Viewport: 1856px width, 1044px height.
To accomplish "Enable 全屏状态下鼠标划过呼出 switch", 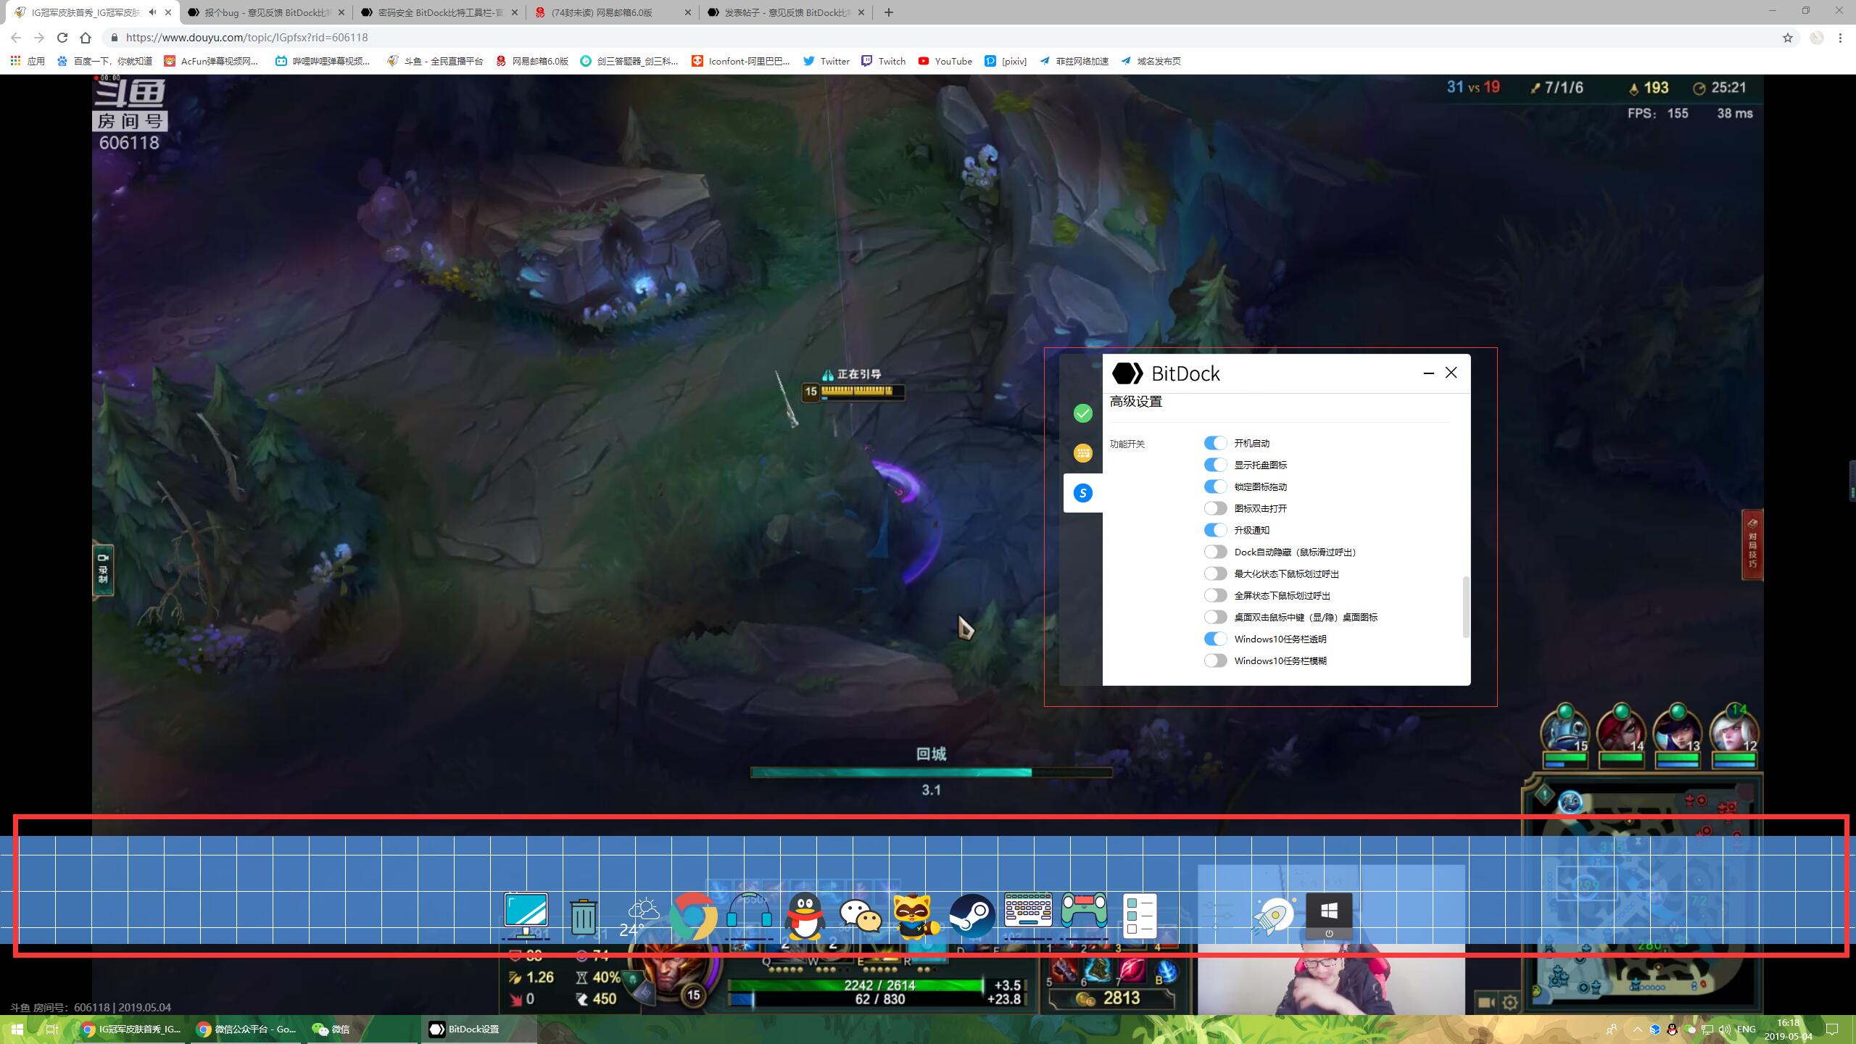I will pos(1215,595).
